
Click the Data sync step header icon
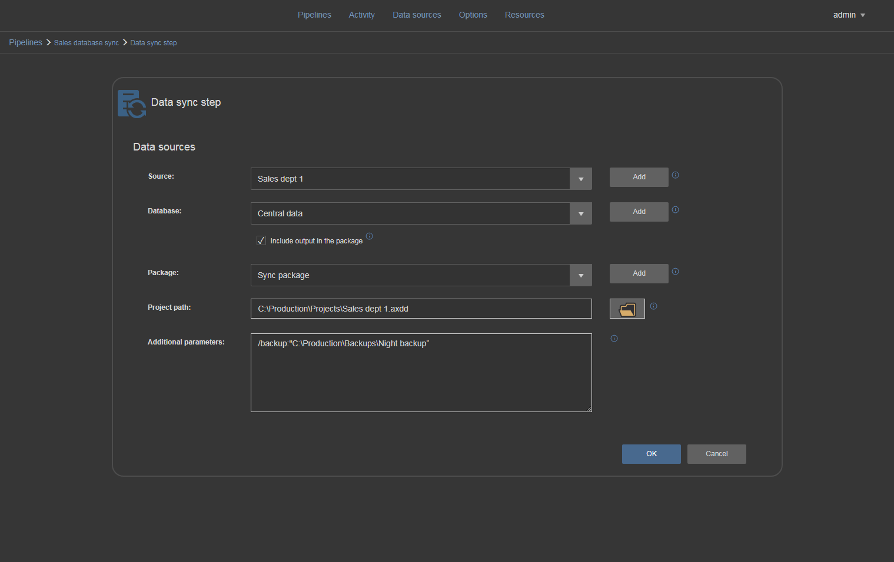click(132, 103)
